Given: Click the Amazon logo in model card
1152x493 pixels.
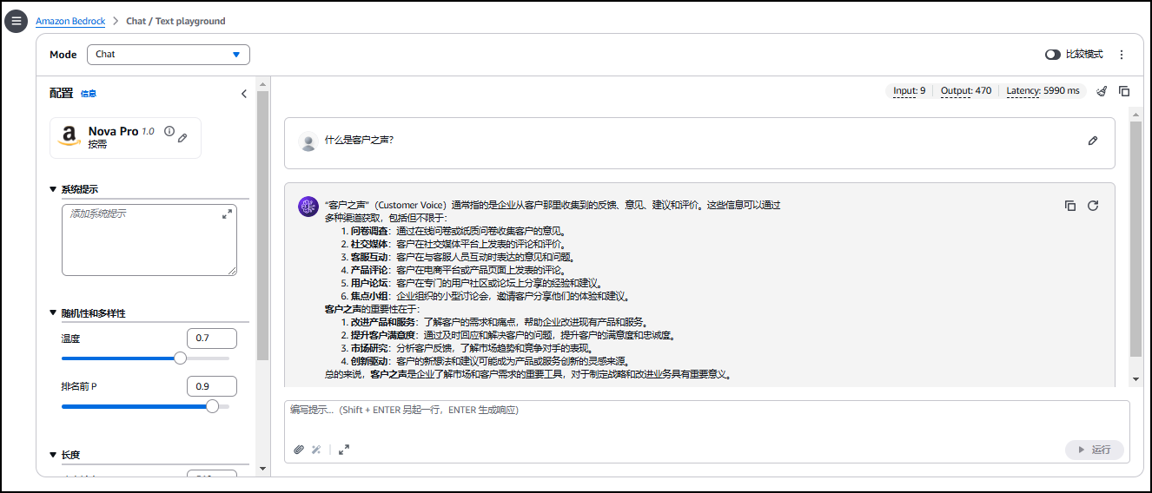Looking at the screenshot, I should (70, 138).
